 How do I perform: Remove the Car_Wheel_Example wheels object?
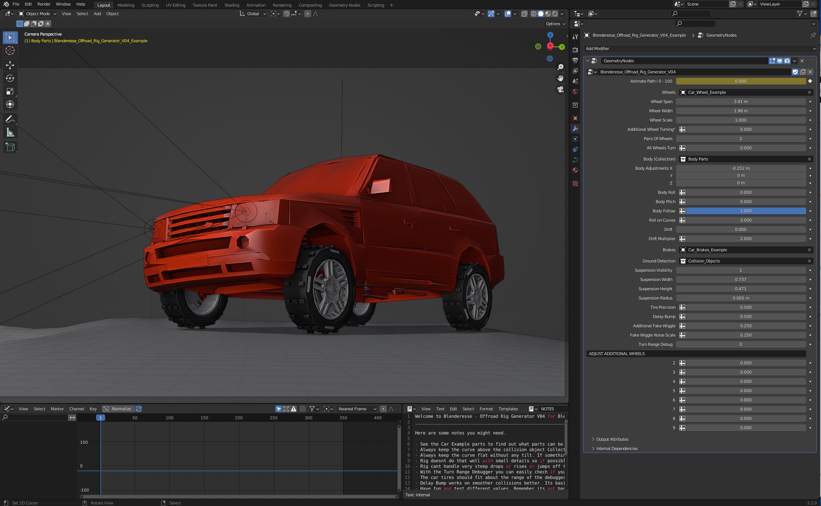coord(810,92)
